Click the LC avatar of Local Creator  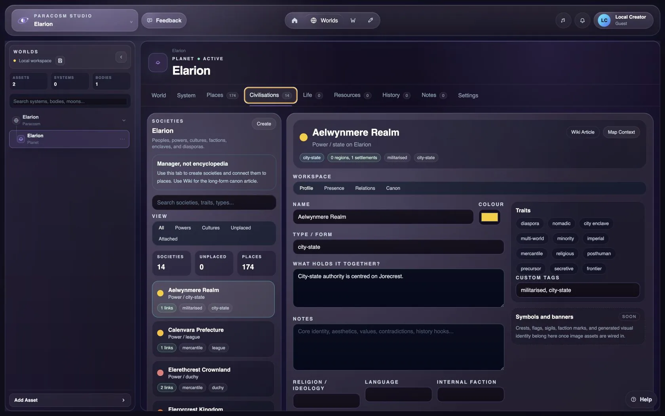coord(604,21)
